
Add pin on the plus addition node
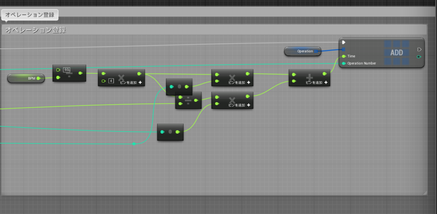(x=316, y=83)
